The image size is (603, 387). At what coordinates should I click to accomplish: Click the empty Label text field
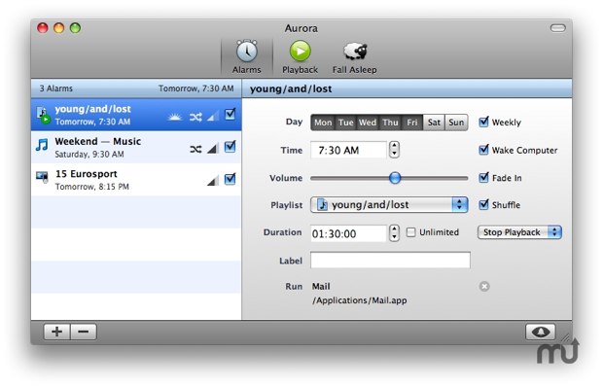(390, 261)
